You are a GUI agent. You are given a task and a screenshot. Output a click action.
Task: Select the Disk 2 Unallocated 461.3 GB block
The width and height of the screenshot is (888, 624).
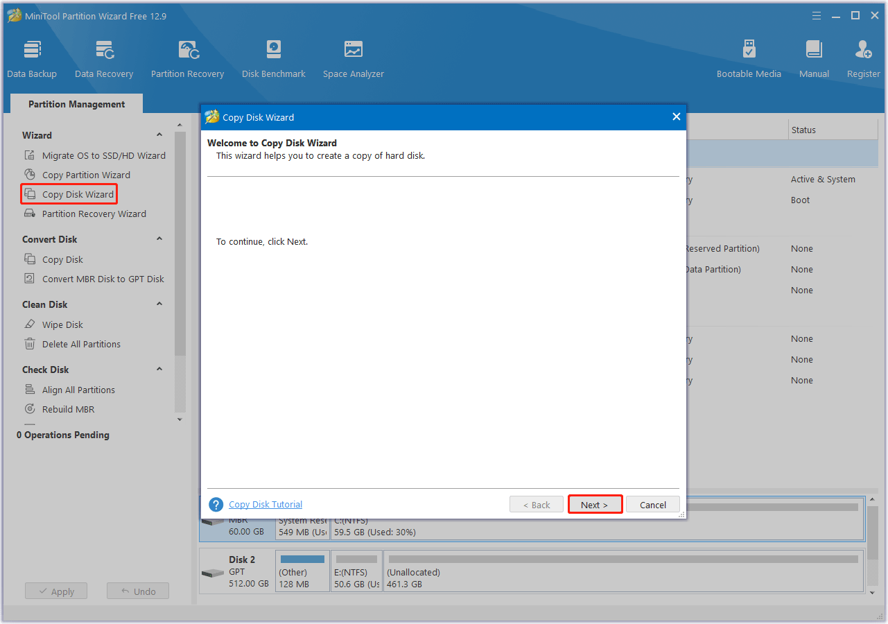[623, 571]
